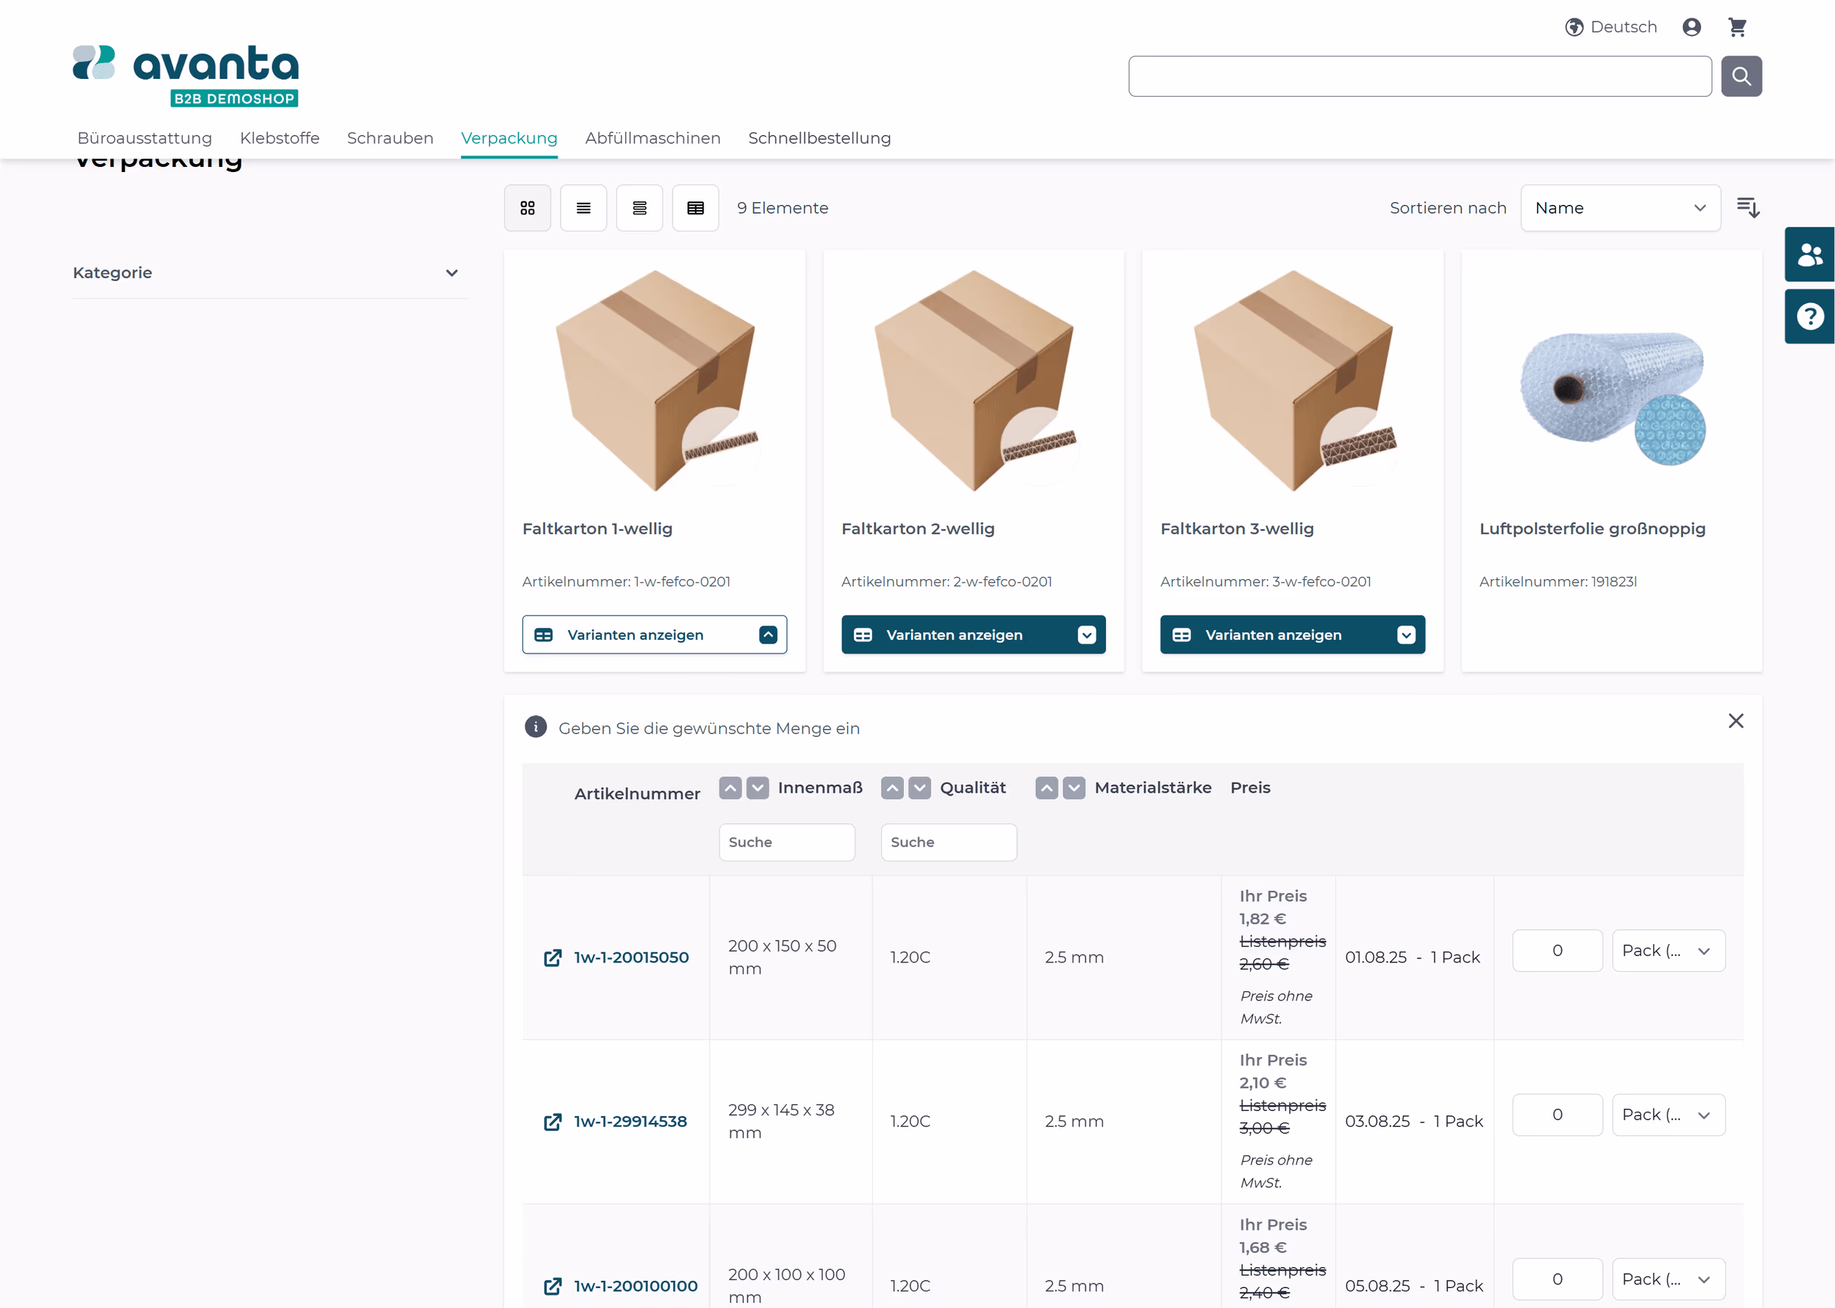1835x1308 pixels.
Task: Switch to detailed list view
Action: tap(639, 208)
